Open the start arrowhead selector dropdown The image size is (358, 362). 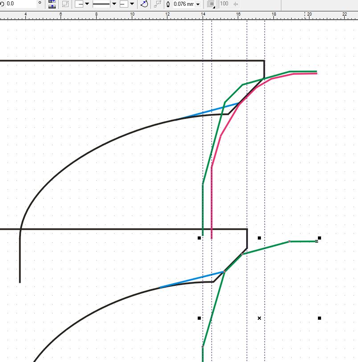(87, 4)
